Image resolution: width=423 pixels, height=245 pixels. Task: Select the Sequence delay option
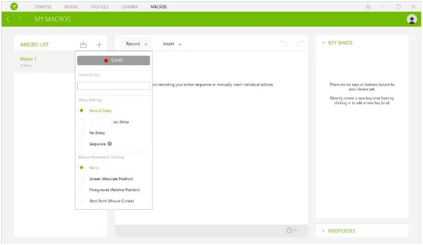pos(82,144)
